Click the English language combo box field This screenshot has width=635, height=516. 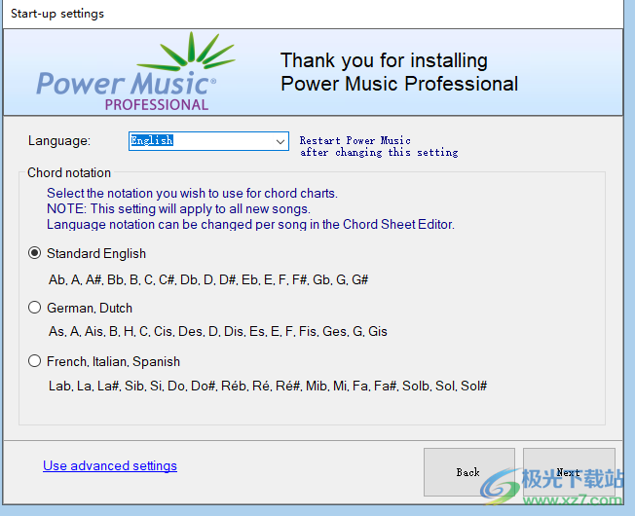208,141
